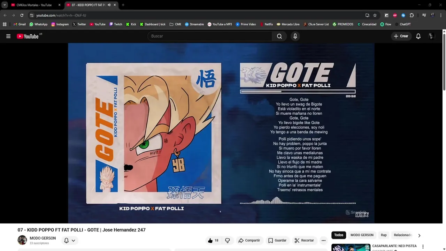Viewport: 446px width, 251px height.
Task: Open the Kick bookmark
Action: (131, 24)
